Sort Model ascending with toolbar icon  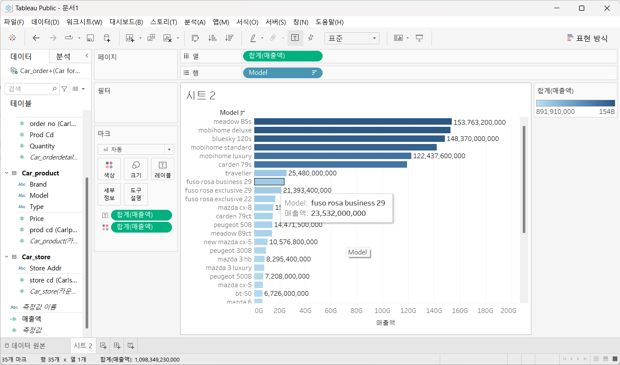pyautogui.click(x=212, y=38)
